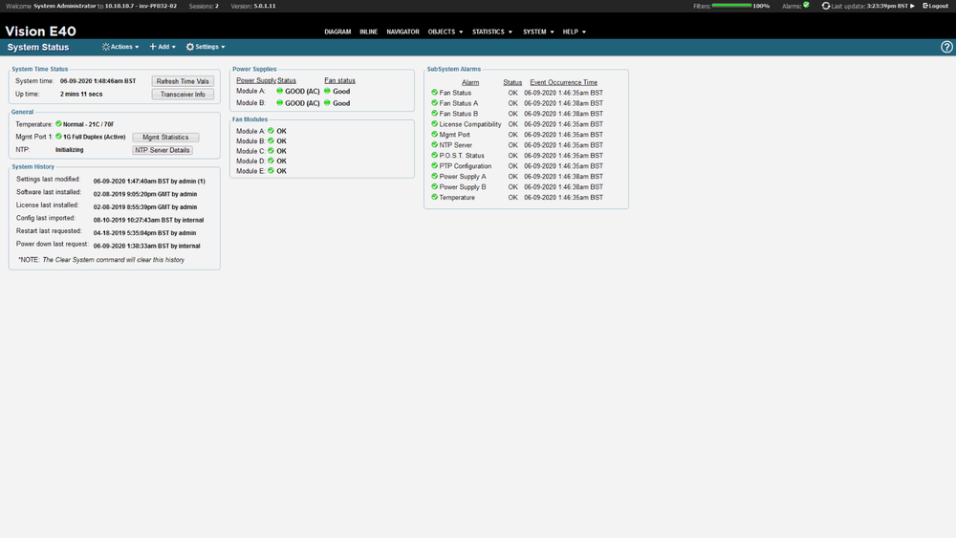Screen dimensions: 956x538
Task: Click the P.O.S.T. Status alarm check icon
Action: pyautogui.click(x=435, y=156)
